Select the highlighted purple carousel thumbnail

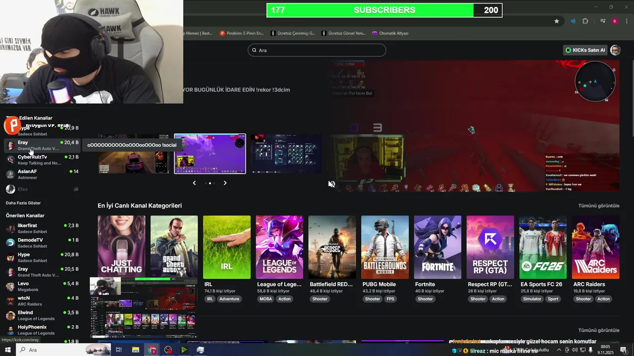(x=210, y=154)
